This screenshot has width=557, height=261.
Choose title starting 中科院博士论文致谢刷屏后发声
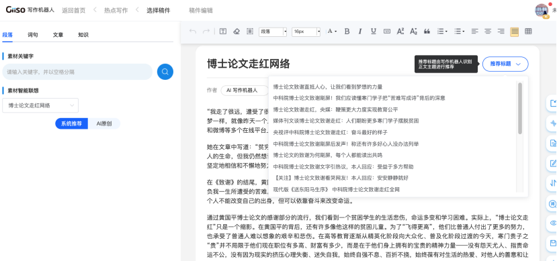pyautogui.click(x=345, y=144)
